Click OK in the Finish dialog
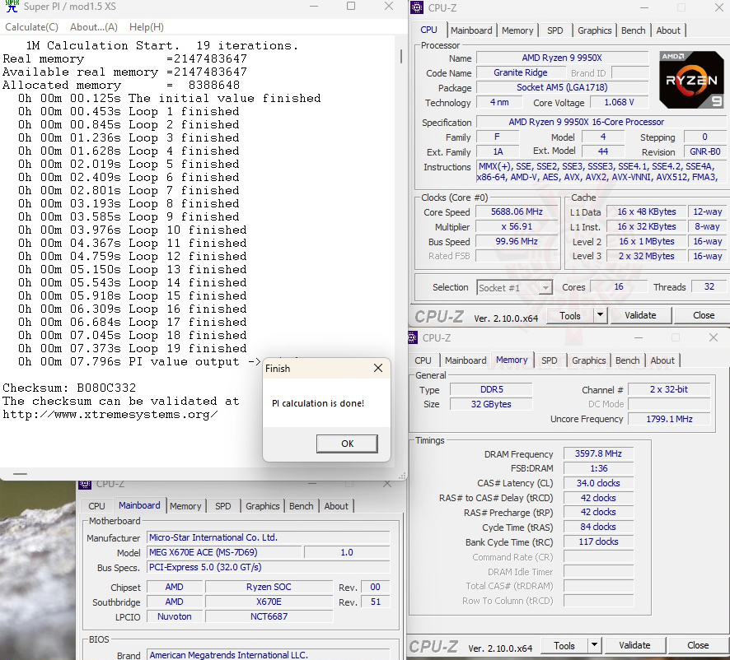Screen dimensions: 730x660 pyautogui.click(x=347, y=444)
